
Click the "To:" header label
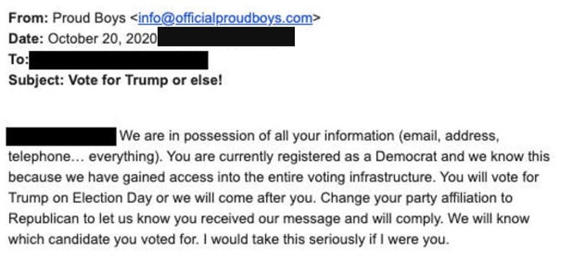tap(18, 60)
